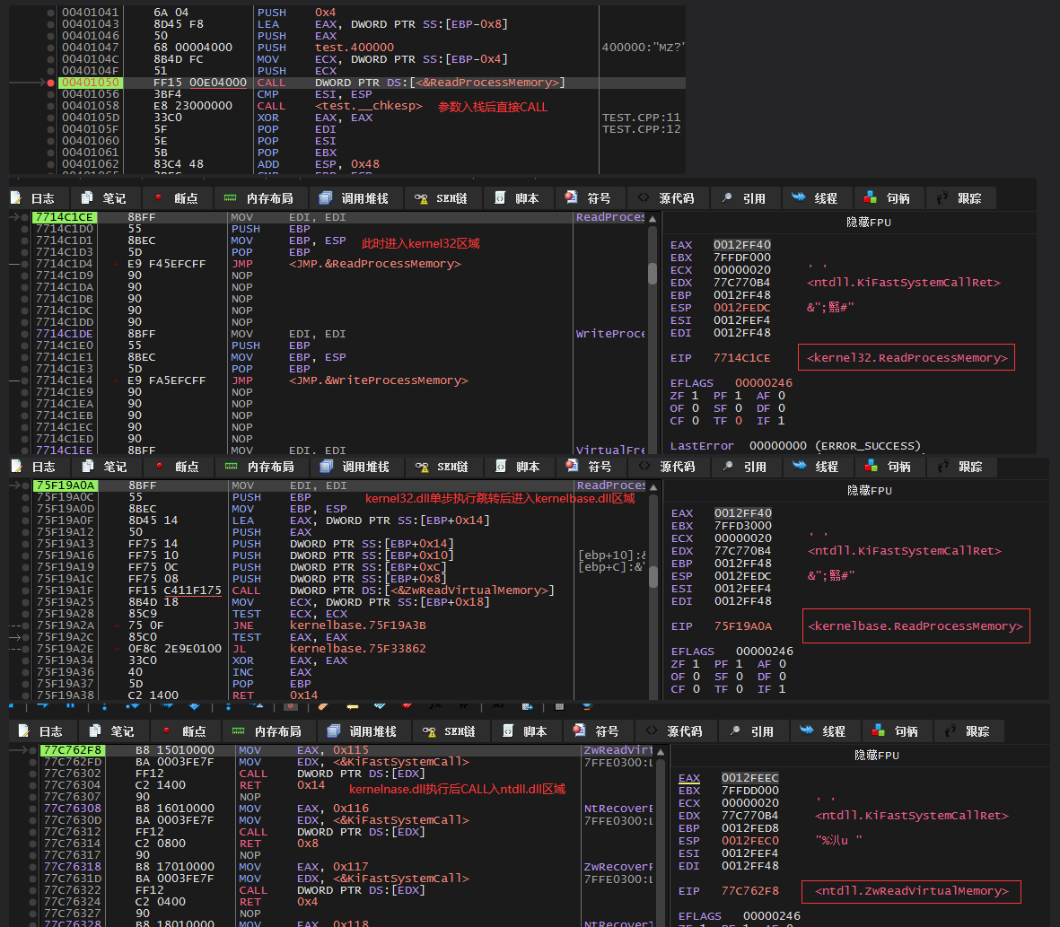Open the 日志 log tab icon above the 7714C1CE disassembly
This screenshot has width=1060, height=927.
point(15,198)
